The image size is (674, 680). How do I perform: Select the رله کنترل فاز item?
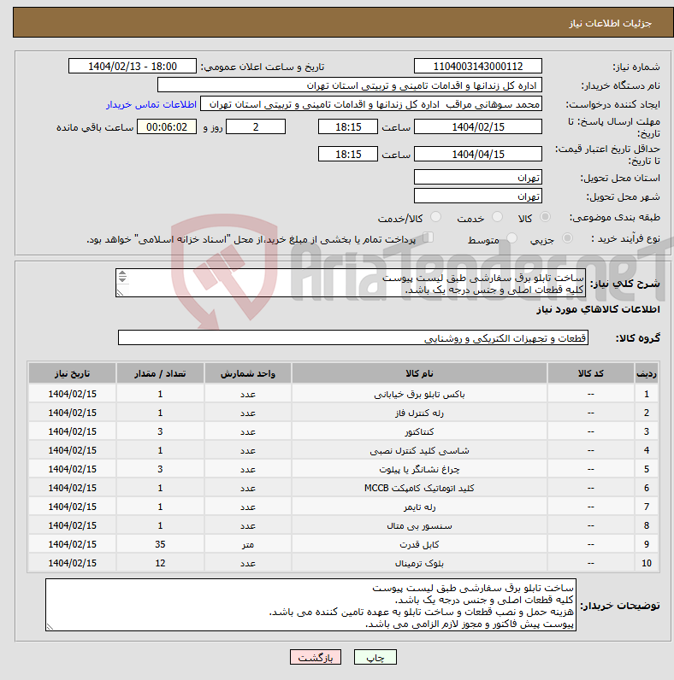pyautogui.click(x=419, y=413)
